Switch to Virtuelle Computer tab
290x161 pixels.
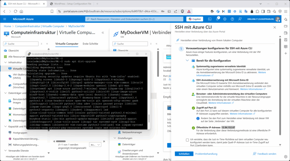point(67,44)
